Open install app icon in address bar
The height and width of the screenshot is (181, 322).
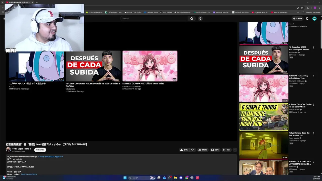(298, 8)
